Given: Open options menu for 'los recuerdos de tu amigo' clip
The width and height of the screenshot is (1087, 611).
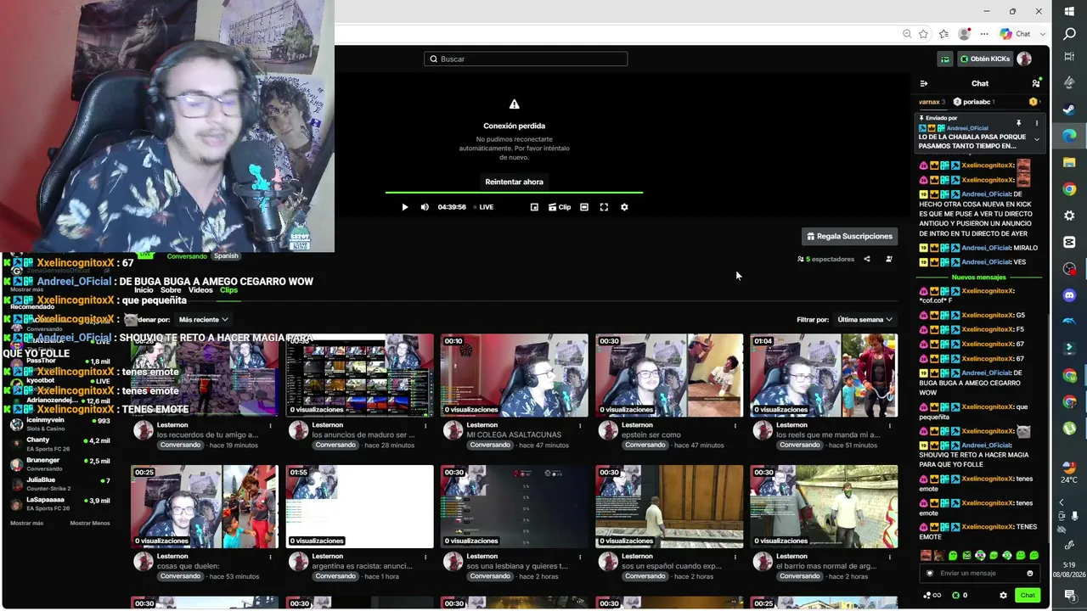Looking at the screenshot, I should (271, 425).
